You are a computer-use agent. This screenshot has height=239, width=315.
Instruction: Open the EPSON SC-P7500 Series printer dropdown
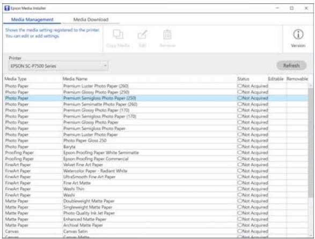pos(58,66)
